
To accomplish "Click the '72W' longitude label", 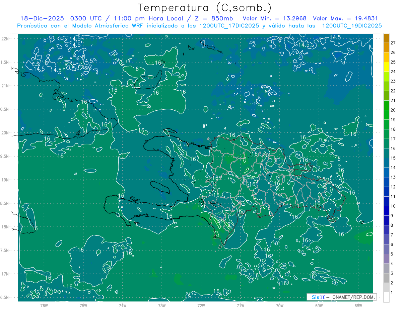I will (x=201, y=305).
